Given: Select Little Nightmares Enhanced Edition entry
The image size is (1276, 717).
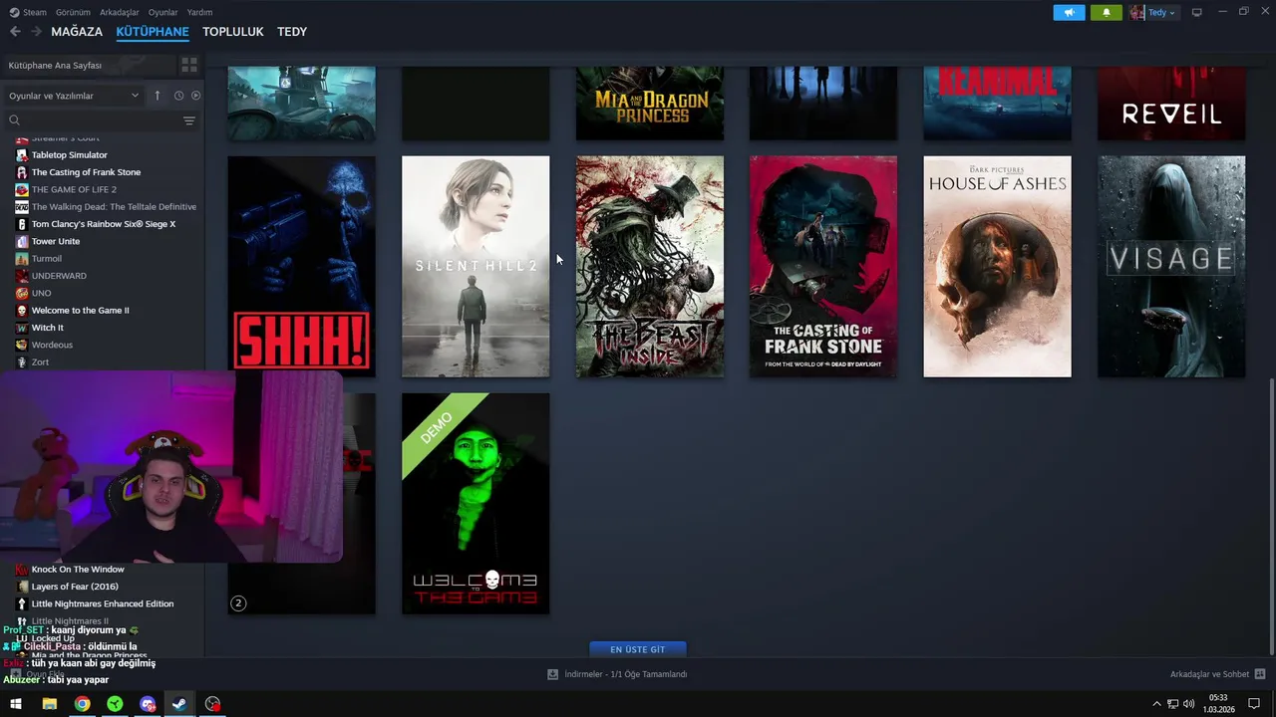Looking at the screenshot, I should (102, 603).
